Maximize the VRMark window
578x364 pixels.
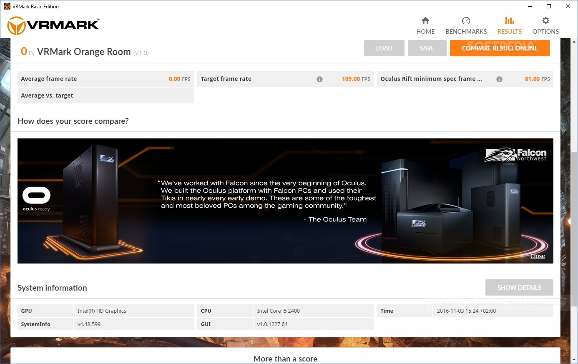549,6
